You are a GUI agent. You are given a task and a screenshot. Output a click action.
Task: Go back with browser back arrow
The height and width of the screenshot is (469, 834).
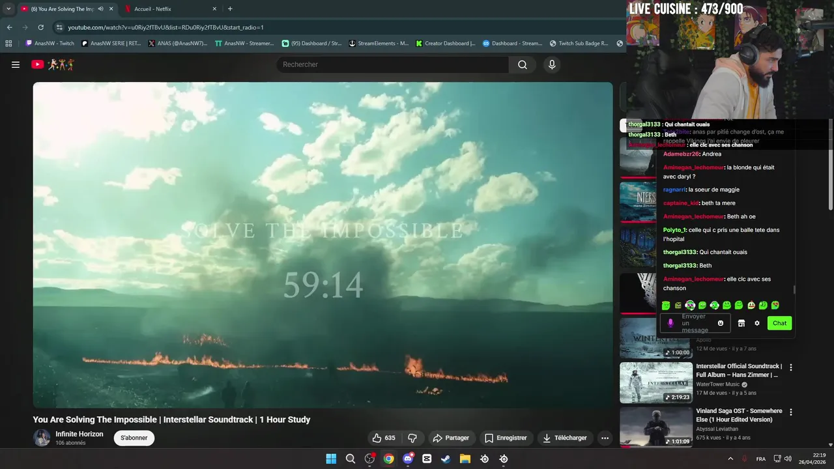[x=9, y=27]
